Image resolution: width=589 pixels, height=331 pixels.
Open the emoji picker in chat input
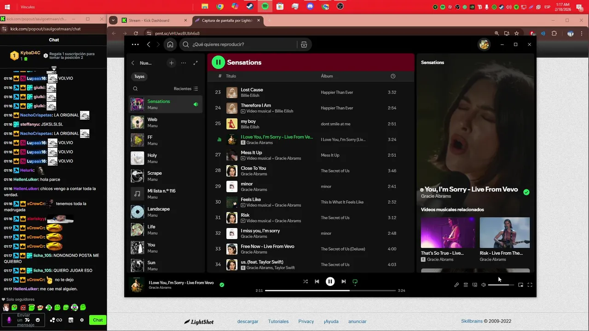(x=38, y=320)
